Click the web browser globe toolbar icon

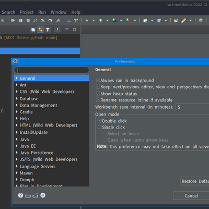coord(201,20)
